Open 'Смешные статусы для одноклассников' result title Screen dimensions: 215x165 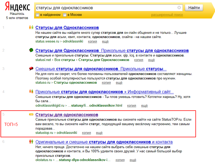(x=101, y=69)
